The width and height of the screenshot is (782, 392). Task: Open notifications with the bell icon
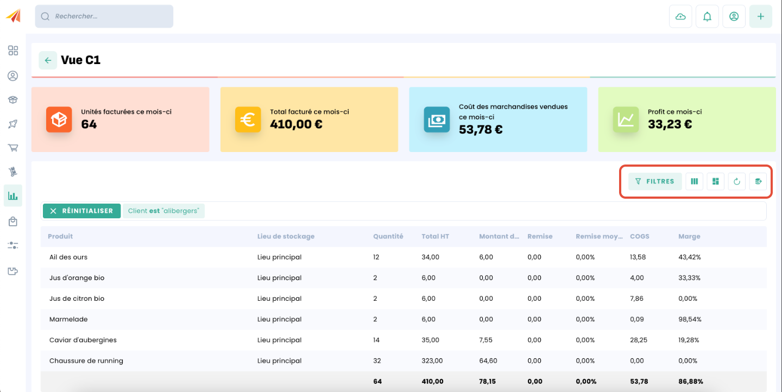click(707, 16)
